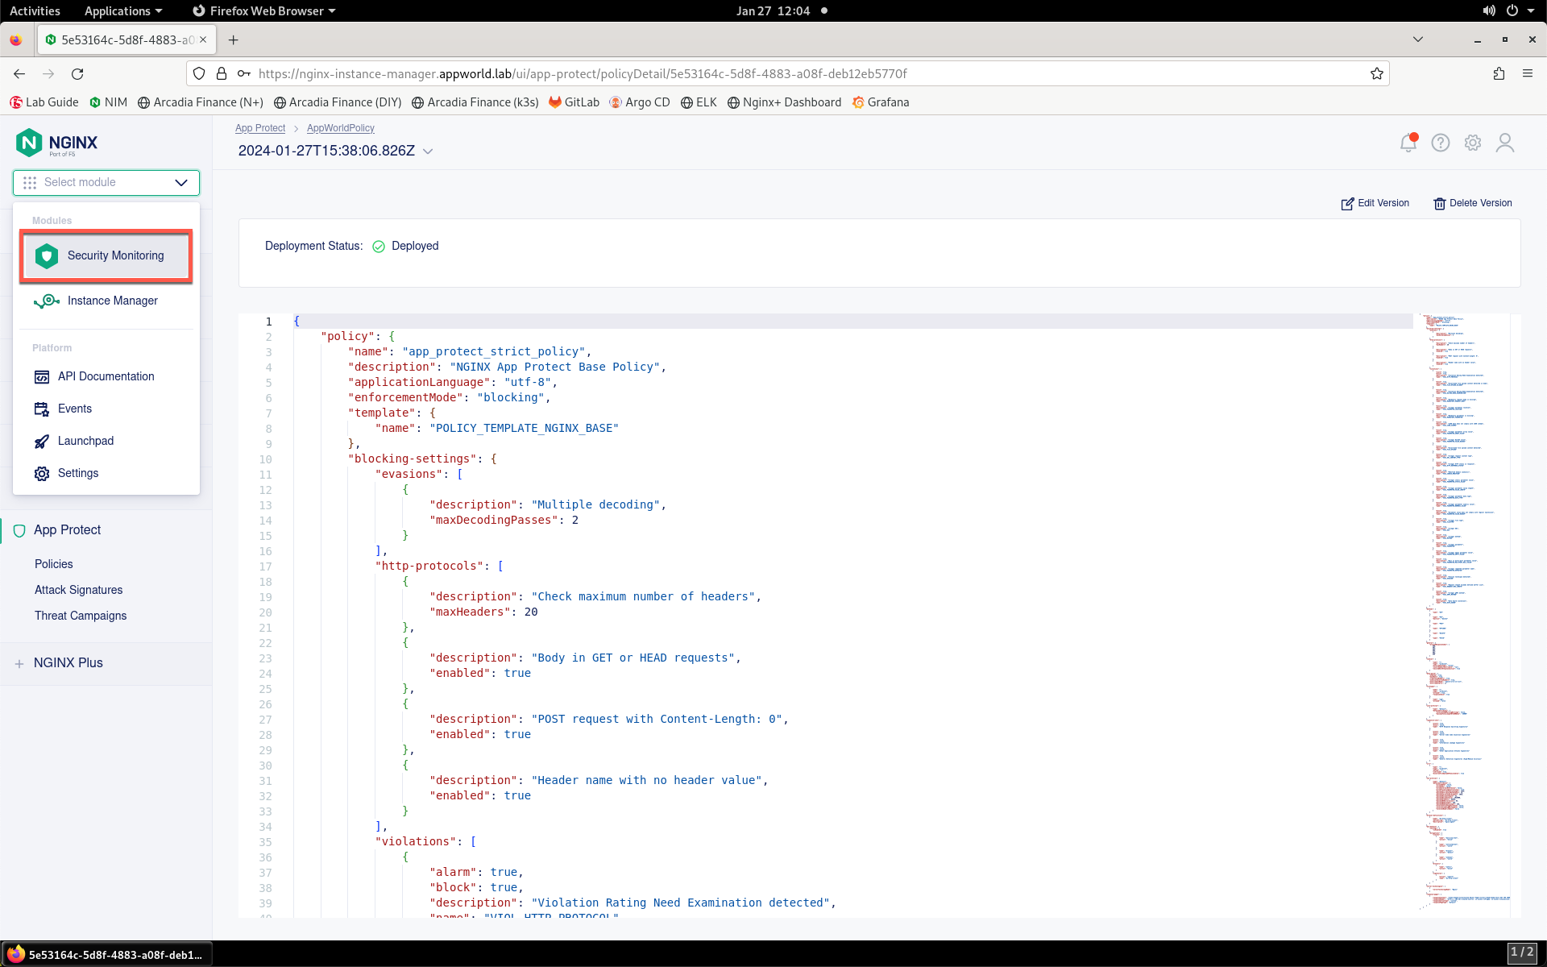List all tabs dropdown arrow
This screenshot has width=1547, height=967.
[1418, 39]
